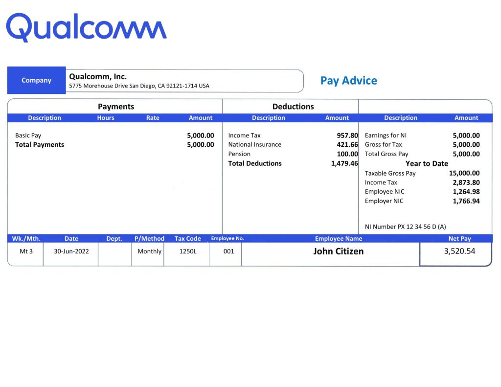Select Taxable Gross Pay value 15,000.00

tap(464, 173)
